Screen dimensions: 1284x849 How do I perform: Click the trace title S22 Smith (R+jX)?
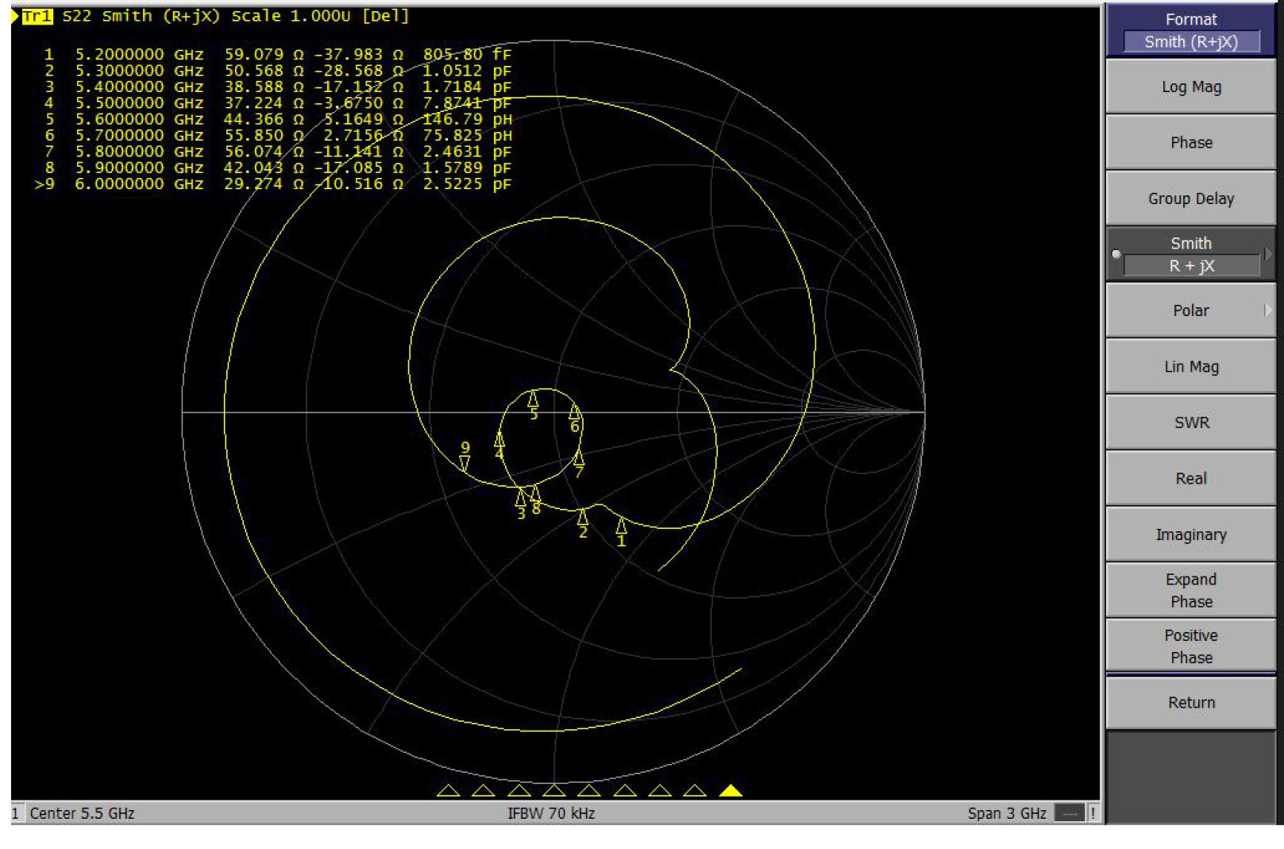click(141, 16)
